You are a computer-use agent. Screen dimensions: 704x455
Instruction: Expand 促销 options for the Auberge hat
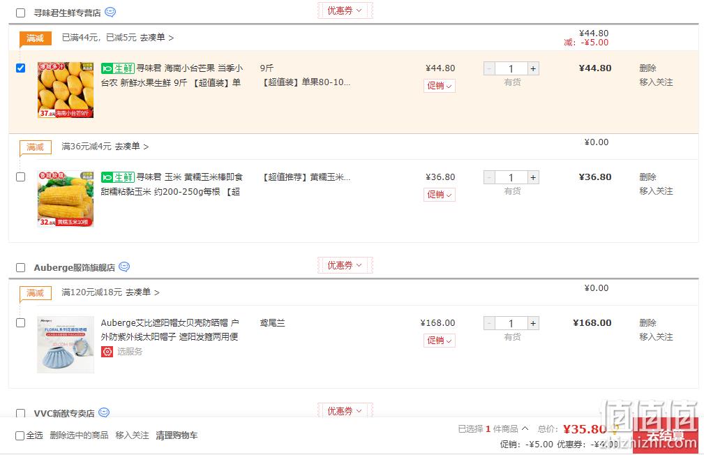click(440, 341)
